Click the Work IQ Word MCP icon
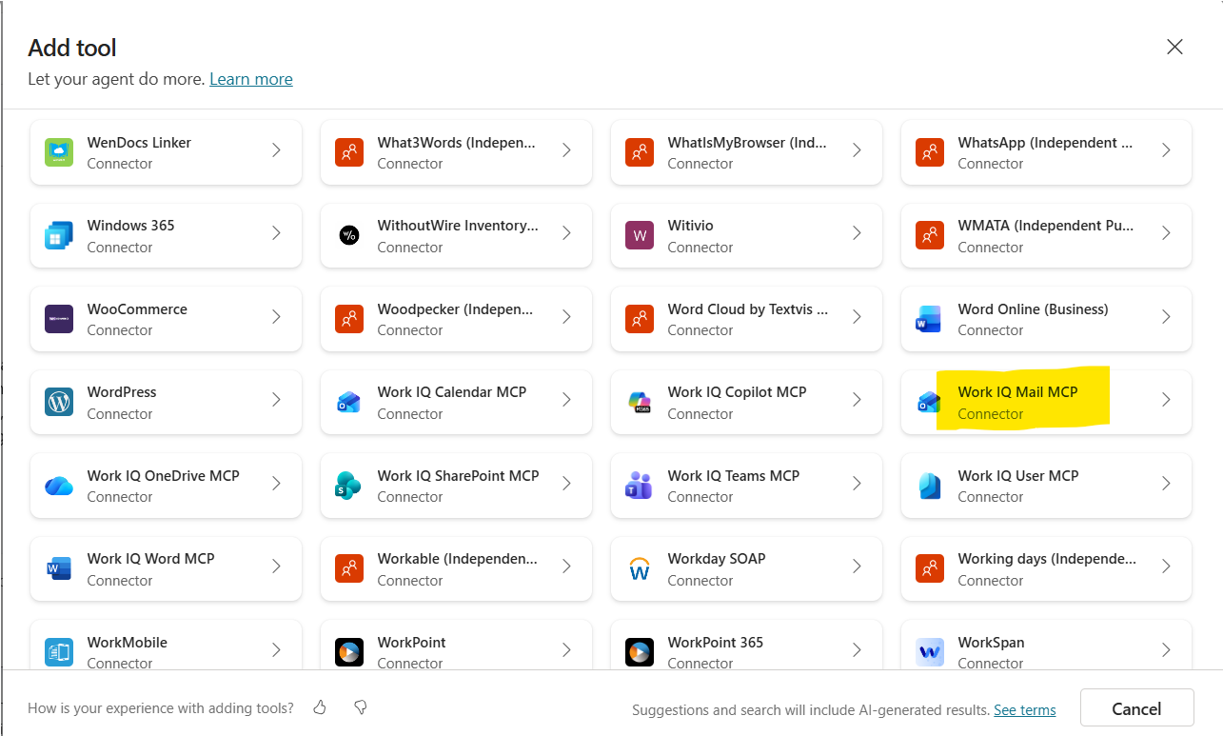 pyautogui.click(x=59, y=568)
